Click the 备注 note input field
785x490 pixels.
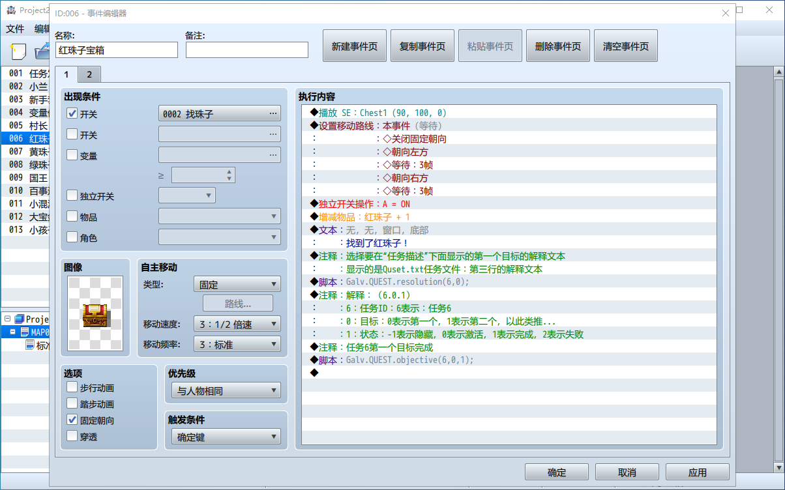pyautogui.click(x=247, y=50)
